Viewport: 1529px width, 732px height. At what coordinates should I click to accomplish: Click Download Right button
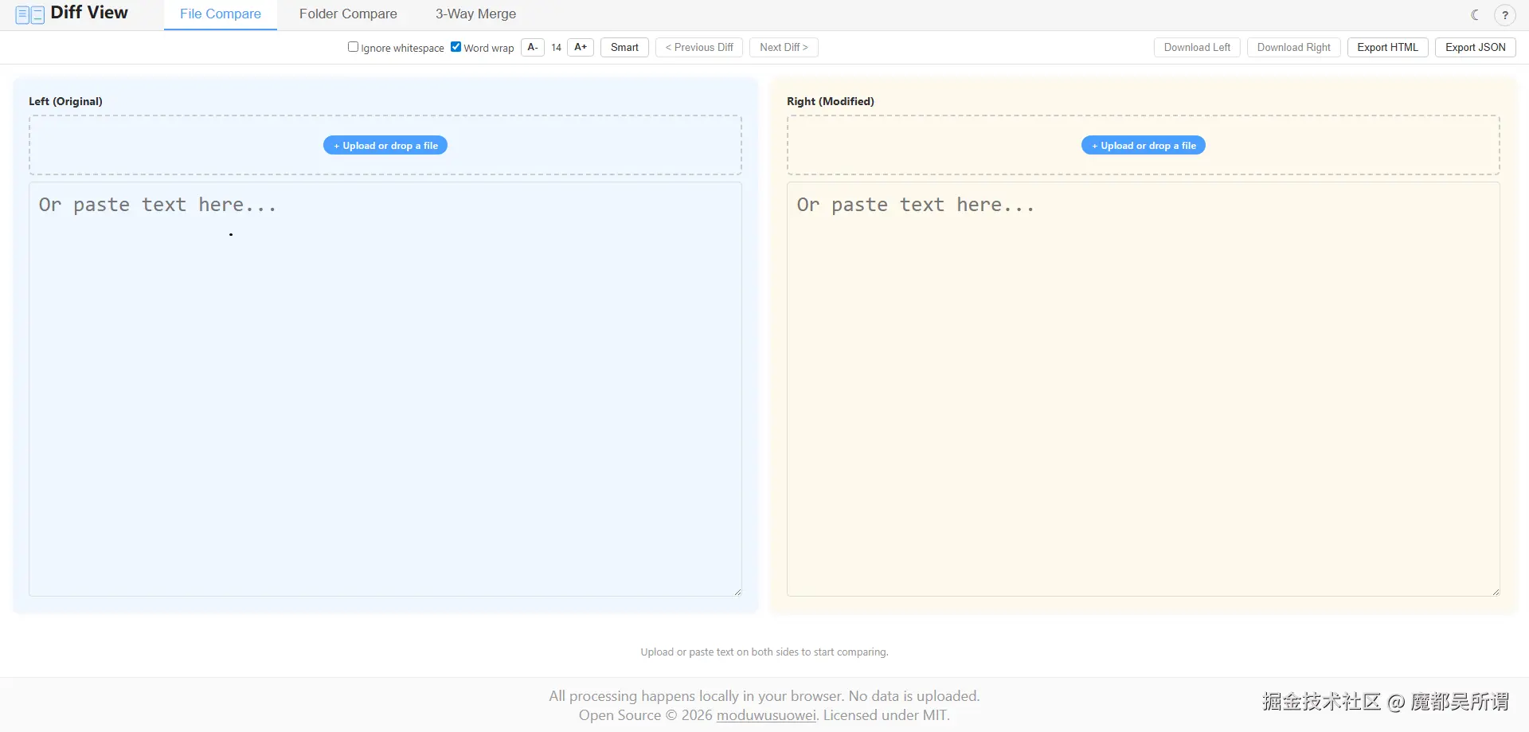(x=1293, y=47)
